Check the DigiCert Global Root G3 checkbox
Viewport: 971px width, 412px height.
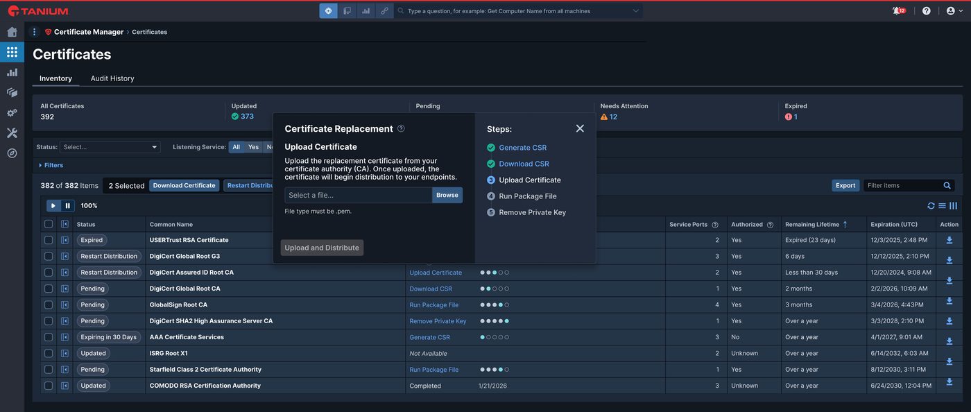pos(49,256)
